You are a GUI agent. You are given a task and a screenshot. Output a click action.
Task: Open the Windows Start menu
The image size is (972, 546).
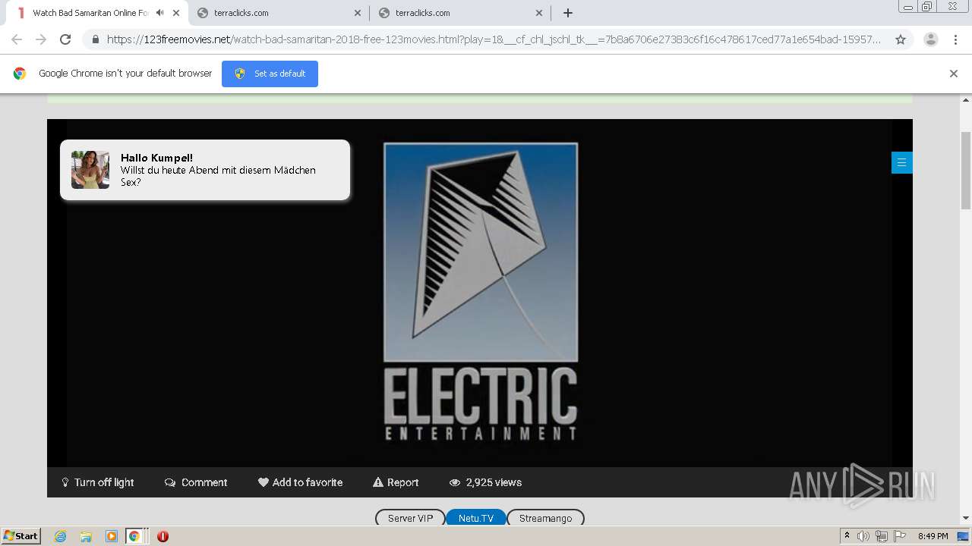[21, 536]
